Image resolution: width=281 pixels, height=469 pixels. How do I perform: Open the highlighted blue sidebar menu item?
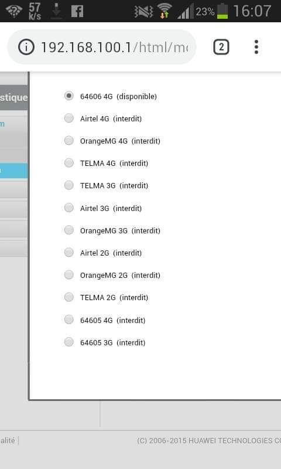[13, 171]
